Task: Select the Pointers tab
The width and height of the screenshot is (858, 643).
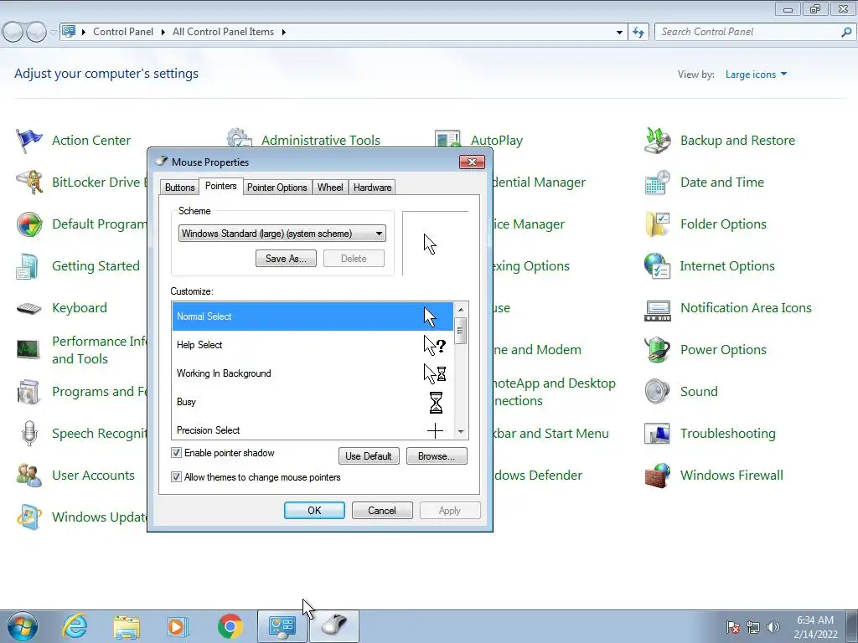Action: (220, 186)
